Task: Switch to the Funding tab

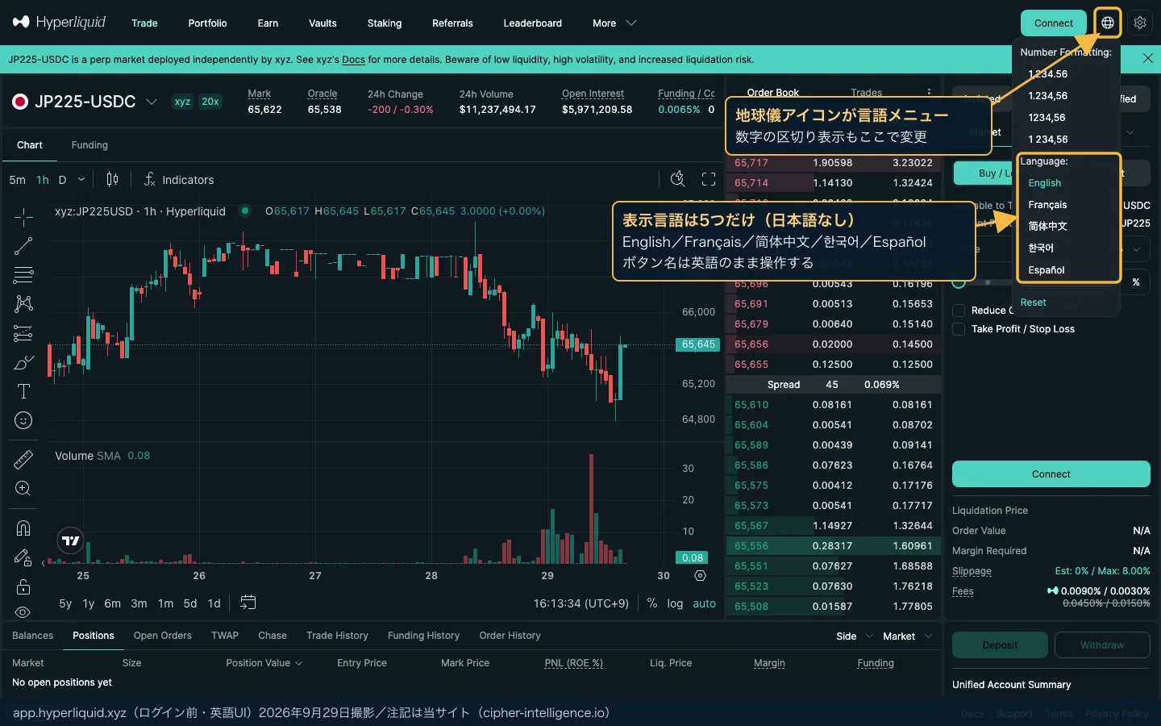Action: point(89,145)
